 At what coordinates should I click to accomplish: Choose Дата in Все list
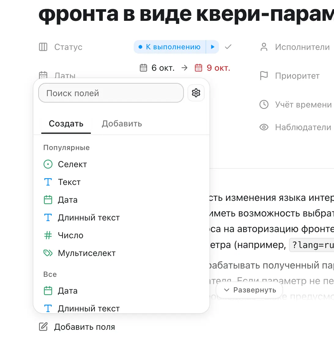coord(121,291)
